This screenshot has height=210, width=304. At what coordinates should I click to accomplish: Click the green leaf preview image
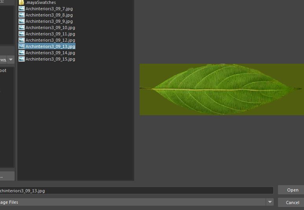tap(221, 89)
